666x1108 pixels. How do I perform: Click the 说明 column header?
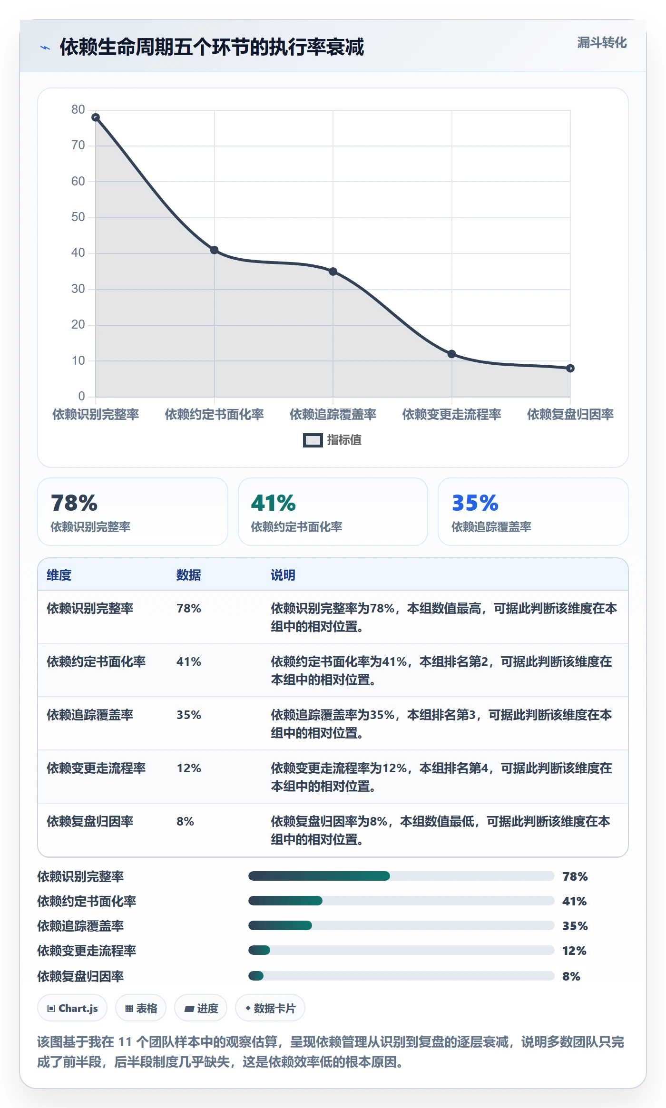coord(283,575)
